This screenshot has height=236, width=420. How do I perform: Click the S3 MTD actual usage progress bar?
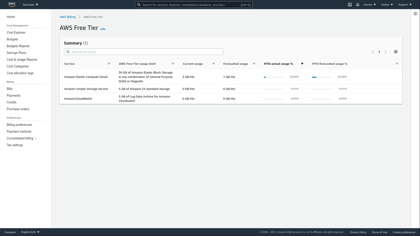[x=273, y=89]
